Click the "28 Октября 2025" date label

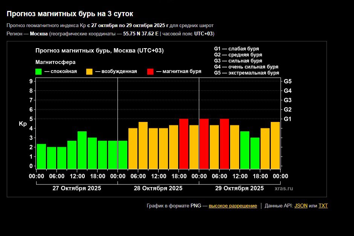click(x=158, y=188)
